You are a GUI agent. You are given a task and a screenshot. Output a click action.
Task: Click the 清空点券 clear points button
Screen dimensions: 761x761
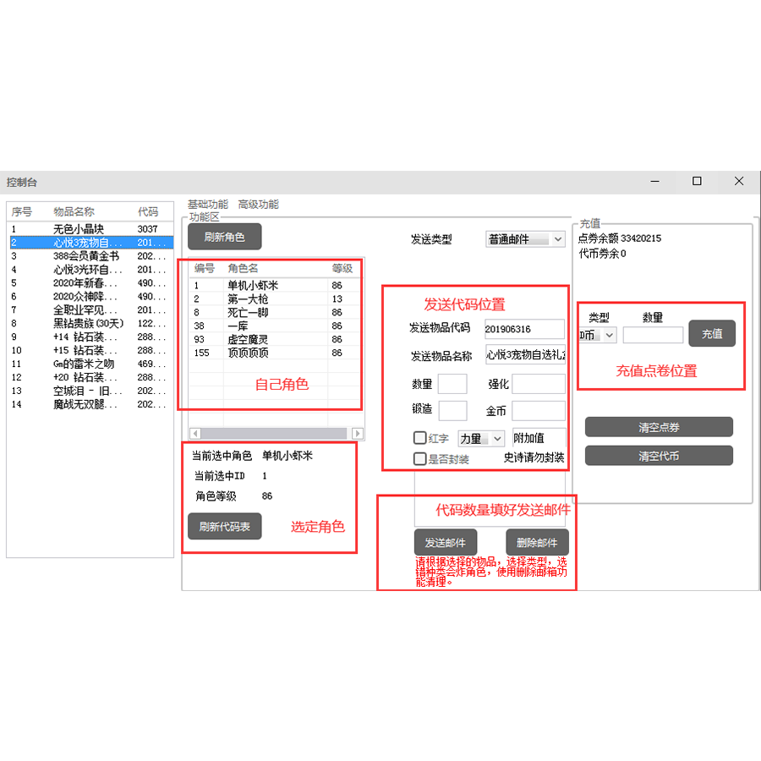coord(659,426)
